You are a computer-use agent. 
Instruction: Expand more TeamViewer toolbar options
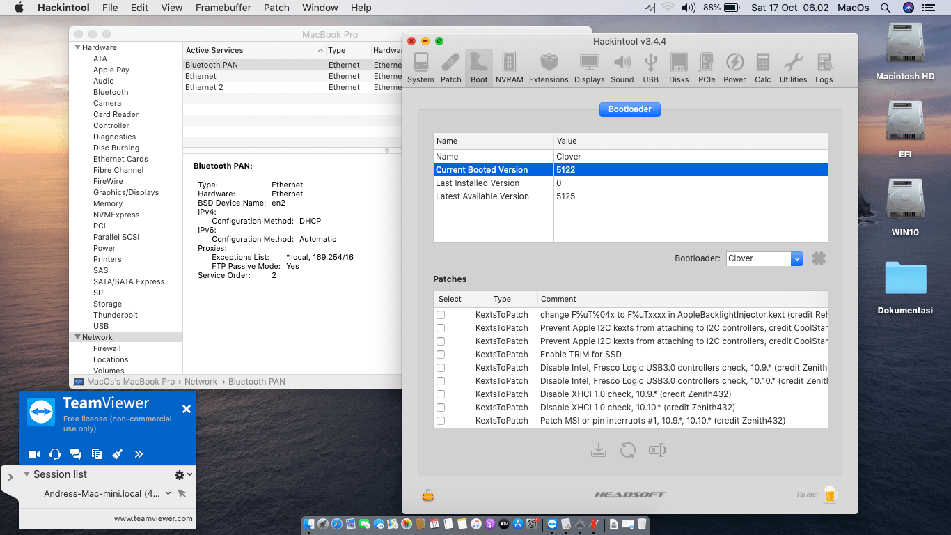pyautogui.click(x=139, y=454)
